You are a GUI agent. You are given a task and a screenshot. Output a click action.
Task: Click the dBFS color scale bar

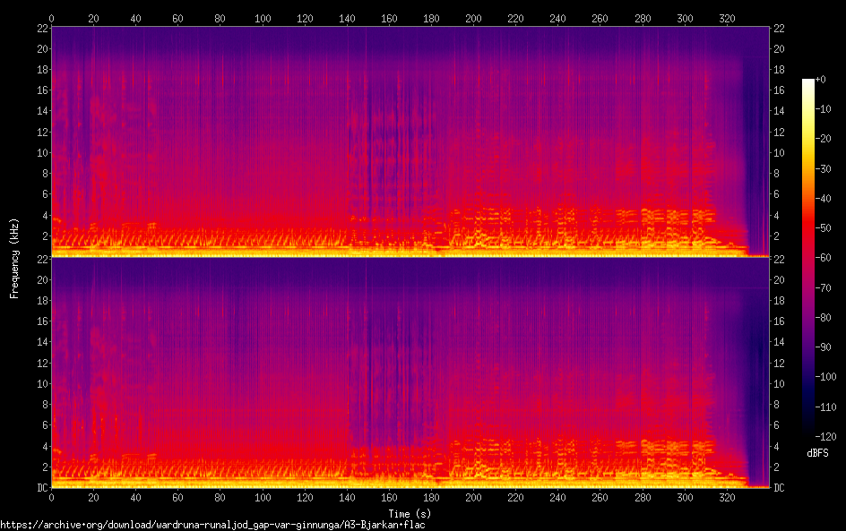click(x=807, y=258)
